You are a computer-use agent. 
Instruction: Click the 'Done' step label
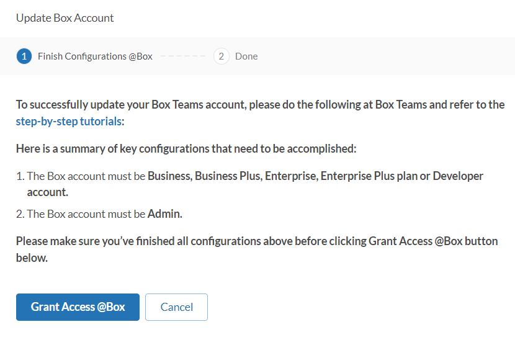(246, 56)
